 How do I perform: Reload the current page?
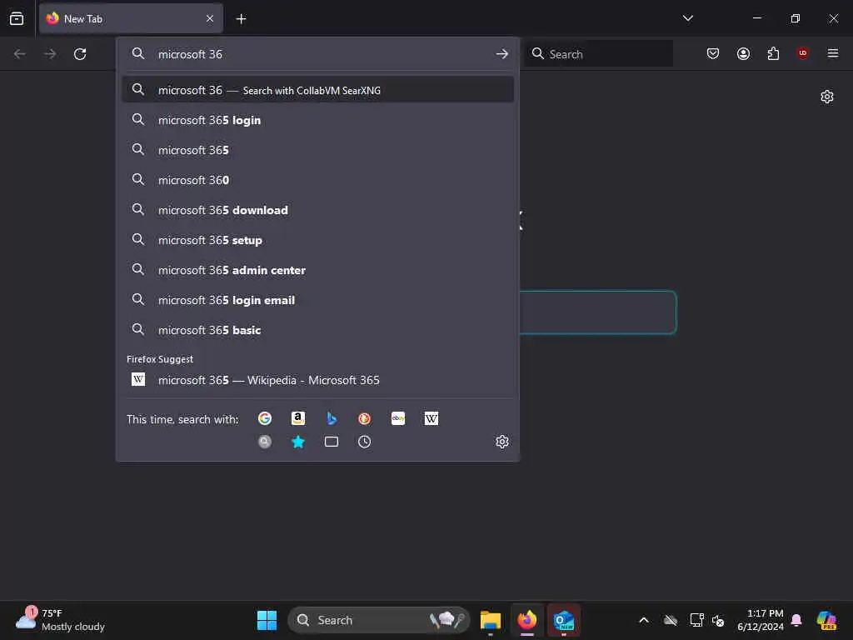click(80, 54)
